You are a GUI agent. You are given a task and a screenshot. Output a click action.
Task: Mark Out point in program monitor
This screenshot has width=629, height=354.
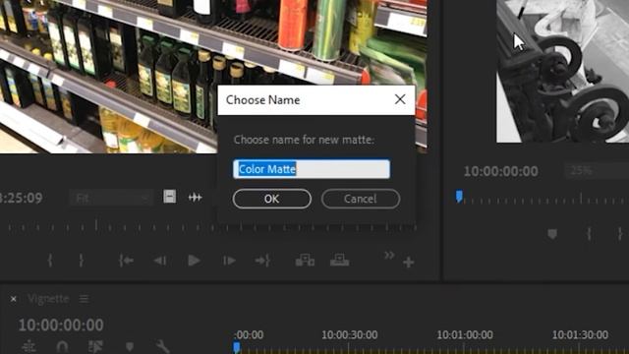click(x=620, y=234)
